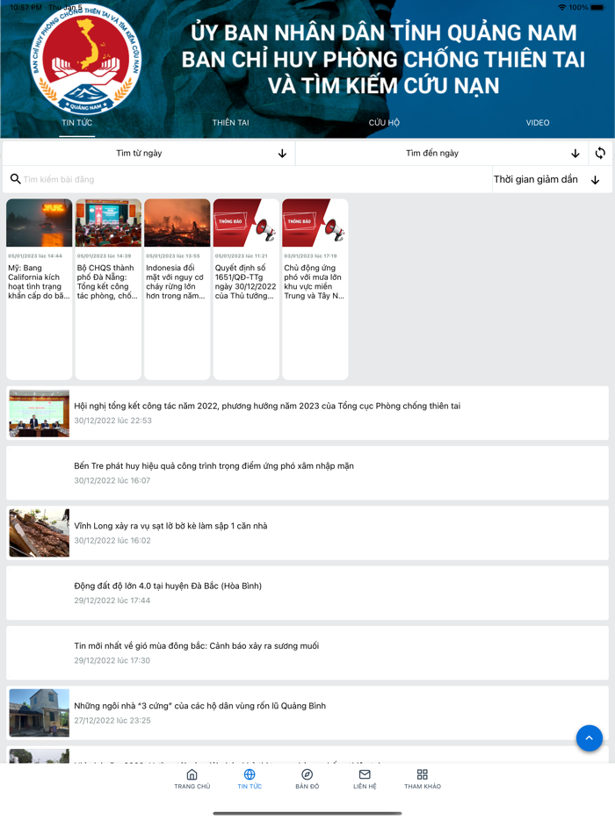Click timestamp 30/12/2022 lúc 22:53
Viewport: 615px width, 820px height.
(x=112, y=421)
